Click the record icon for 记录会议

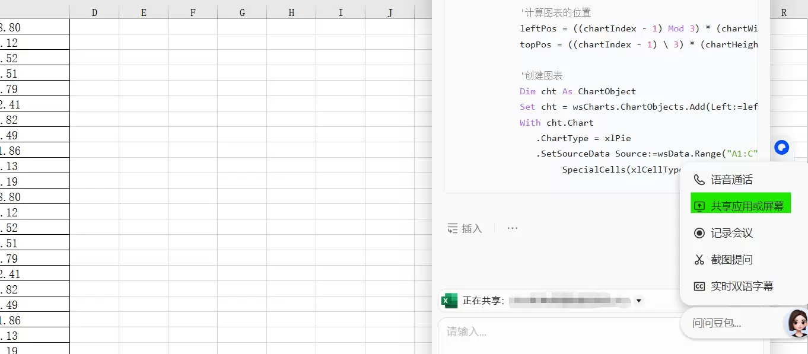coord(699,233)
